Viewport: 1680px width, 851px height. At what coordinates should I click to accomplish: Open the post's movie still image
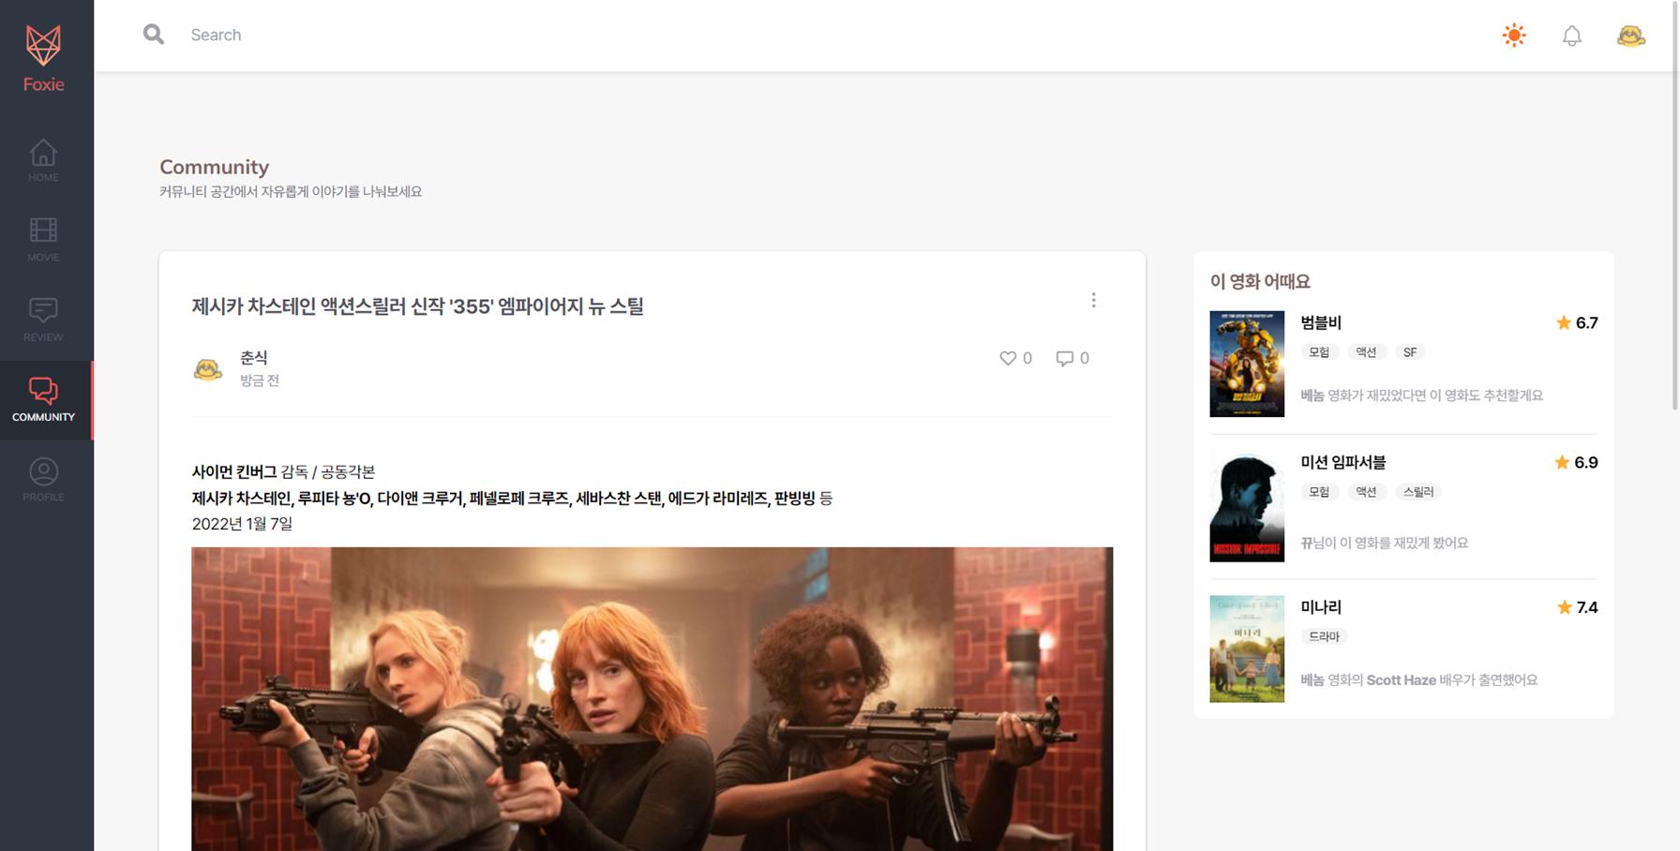(652, 699)
